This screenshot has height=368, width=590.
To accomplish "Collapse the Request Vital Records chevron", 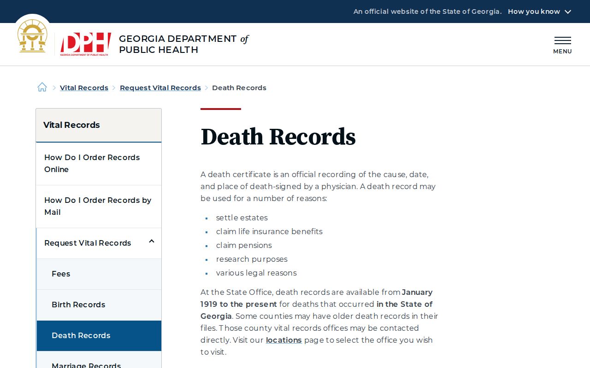I will [151, 241].
